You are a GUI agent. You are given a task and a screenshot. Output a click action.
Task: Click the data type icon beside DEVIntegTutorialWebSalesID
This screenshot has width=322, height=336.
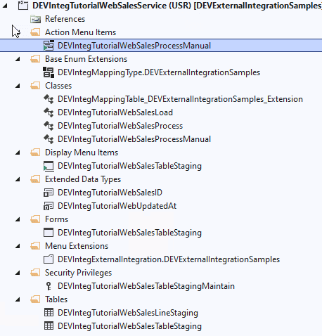click(49, 193)
